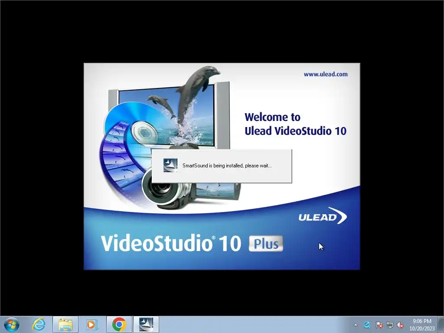This screenshot has height=333, width=444.
Task: Click the www.ulead.com link
Action: [x=326, y=74]
